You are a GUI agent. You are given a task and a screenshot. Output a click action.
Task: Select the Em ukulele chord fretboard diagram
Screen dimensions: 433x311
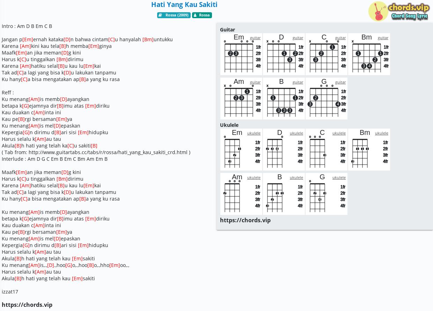coord(241,150)
